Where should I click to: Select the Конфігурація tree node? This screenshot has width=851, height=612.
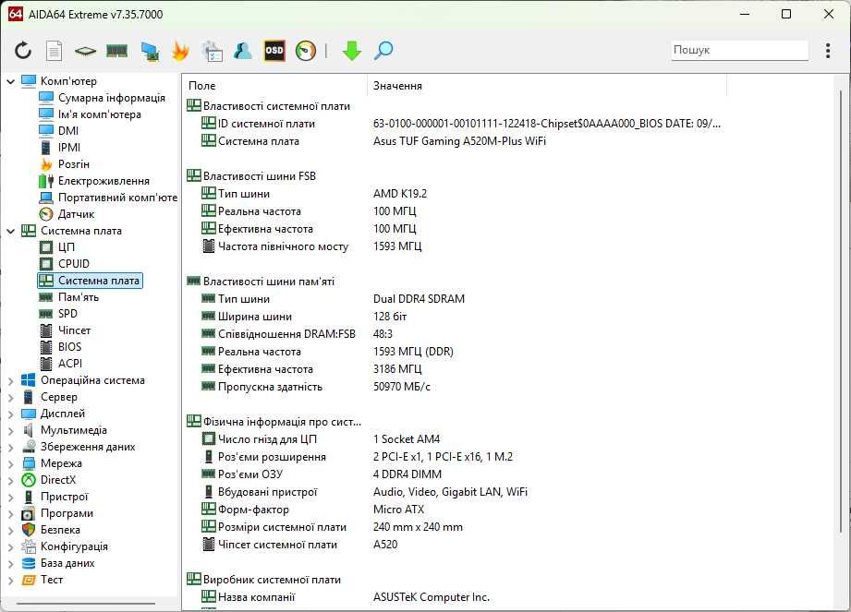point(74,546)
